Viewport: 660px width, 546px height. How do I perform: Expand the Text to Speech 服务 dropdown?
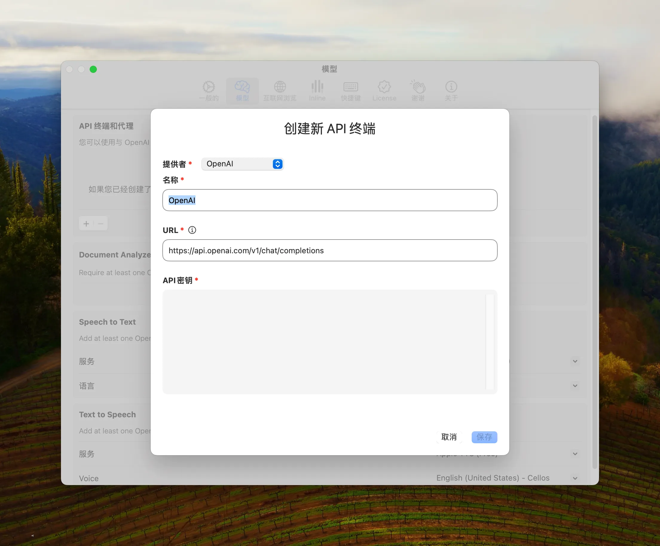click(575, 454)
